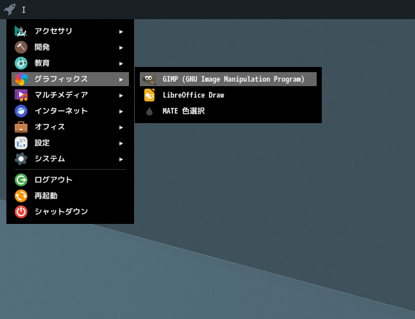Click the 設定 sliders icon
Viewport: 415px width, 319px height.
pos(21,143)
